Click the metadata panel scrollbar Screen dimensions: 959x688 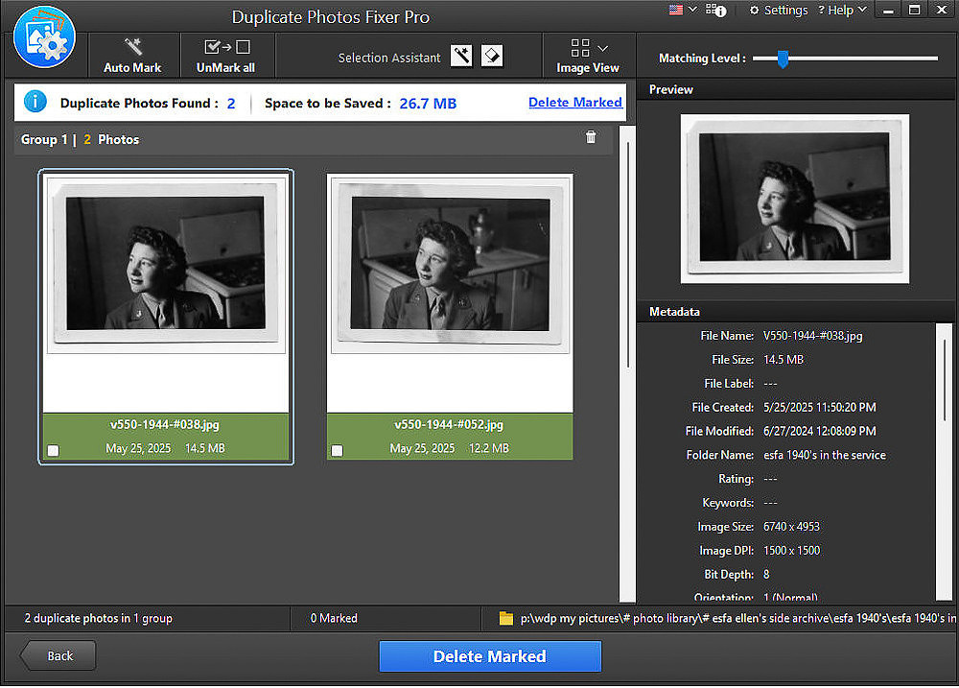pos(945,379)
